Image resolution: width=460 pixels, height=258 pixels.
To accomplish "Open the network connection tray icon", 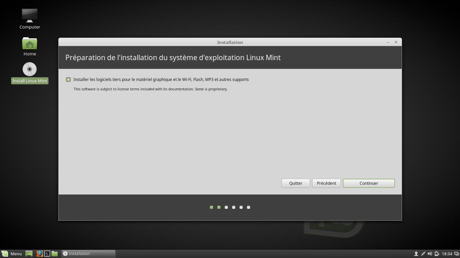I will [423, 254].
